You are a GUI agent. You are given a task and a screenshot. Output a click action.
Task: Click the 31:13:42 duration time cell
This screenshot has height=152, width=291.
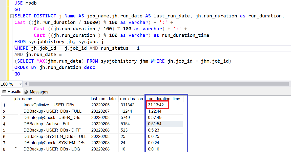click(x=164, y=105)
